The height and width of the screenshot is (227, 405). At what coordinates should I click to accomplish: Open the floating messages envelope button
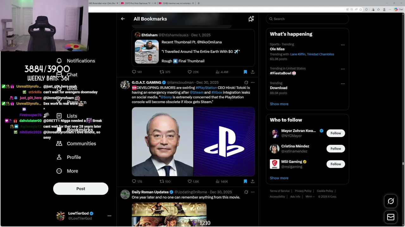(x=391, y=217)
